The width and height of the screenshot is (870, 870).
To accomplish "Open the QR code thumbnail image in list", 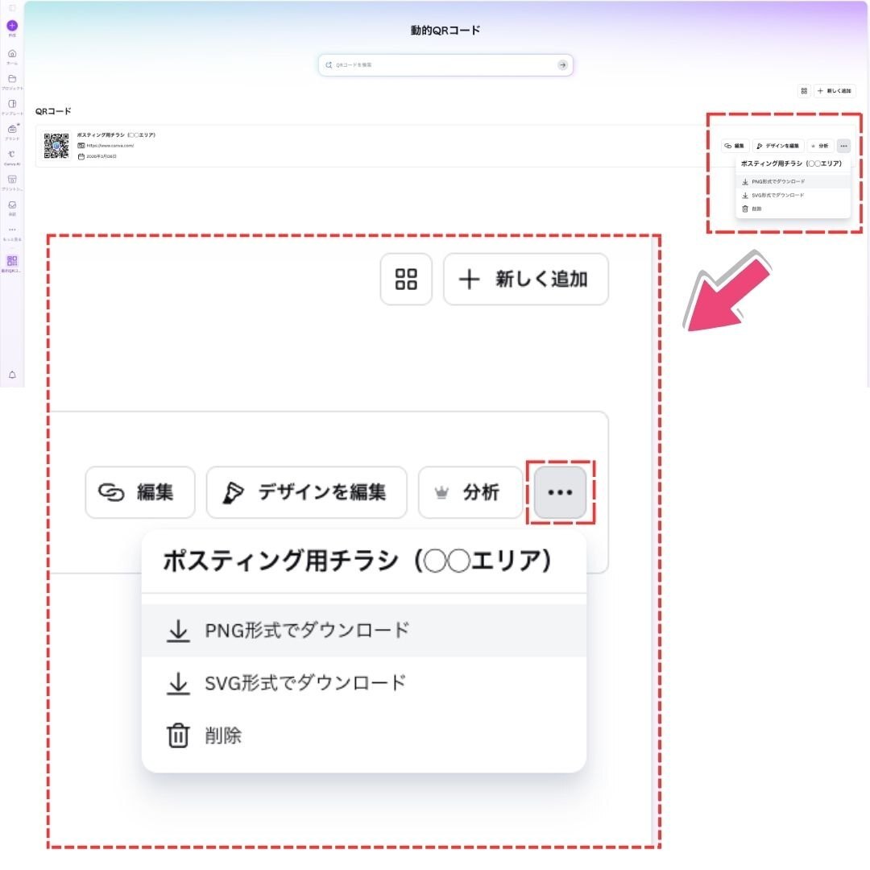I will pyautogui.click(x=56, y=145).
